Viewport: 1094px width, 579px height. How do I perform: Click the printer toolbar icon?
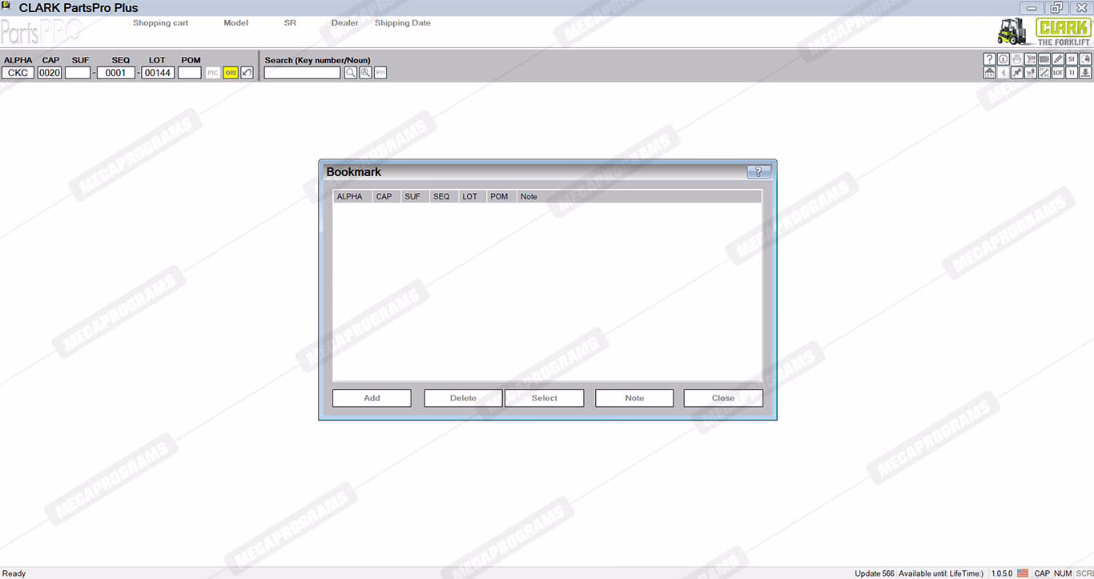[1016, 59]
